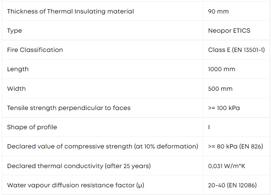The height and width of the screenshot is (195, 271).
Task: Select the 90 mm thickness value
Action: coord(218,12)
